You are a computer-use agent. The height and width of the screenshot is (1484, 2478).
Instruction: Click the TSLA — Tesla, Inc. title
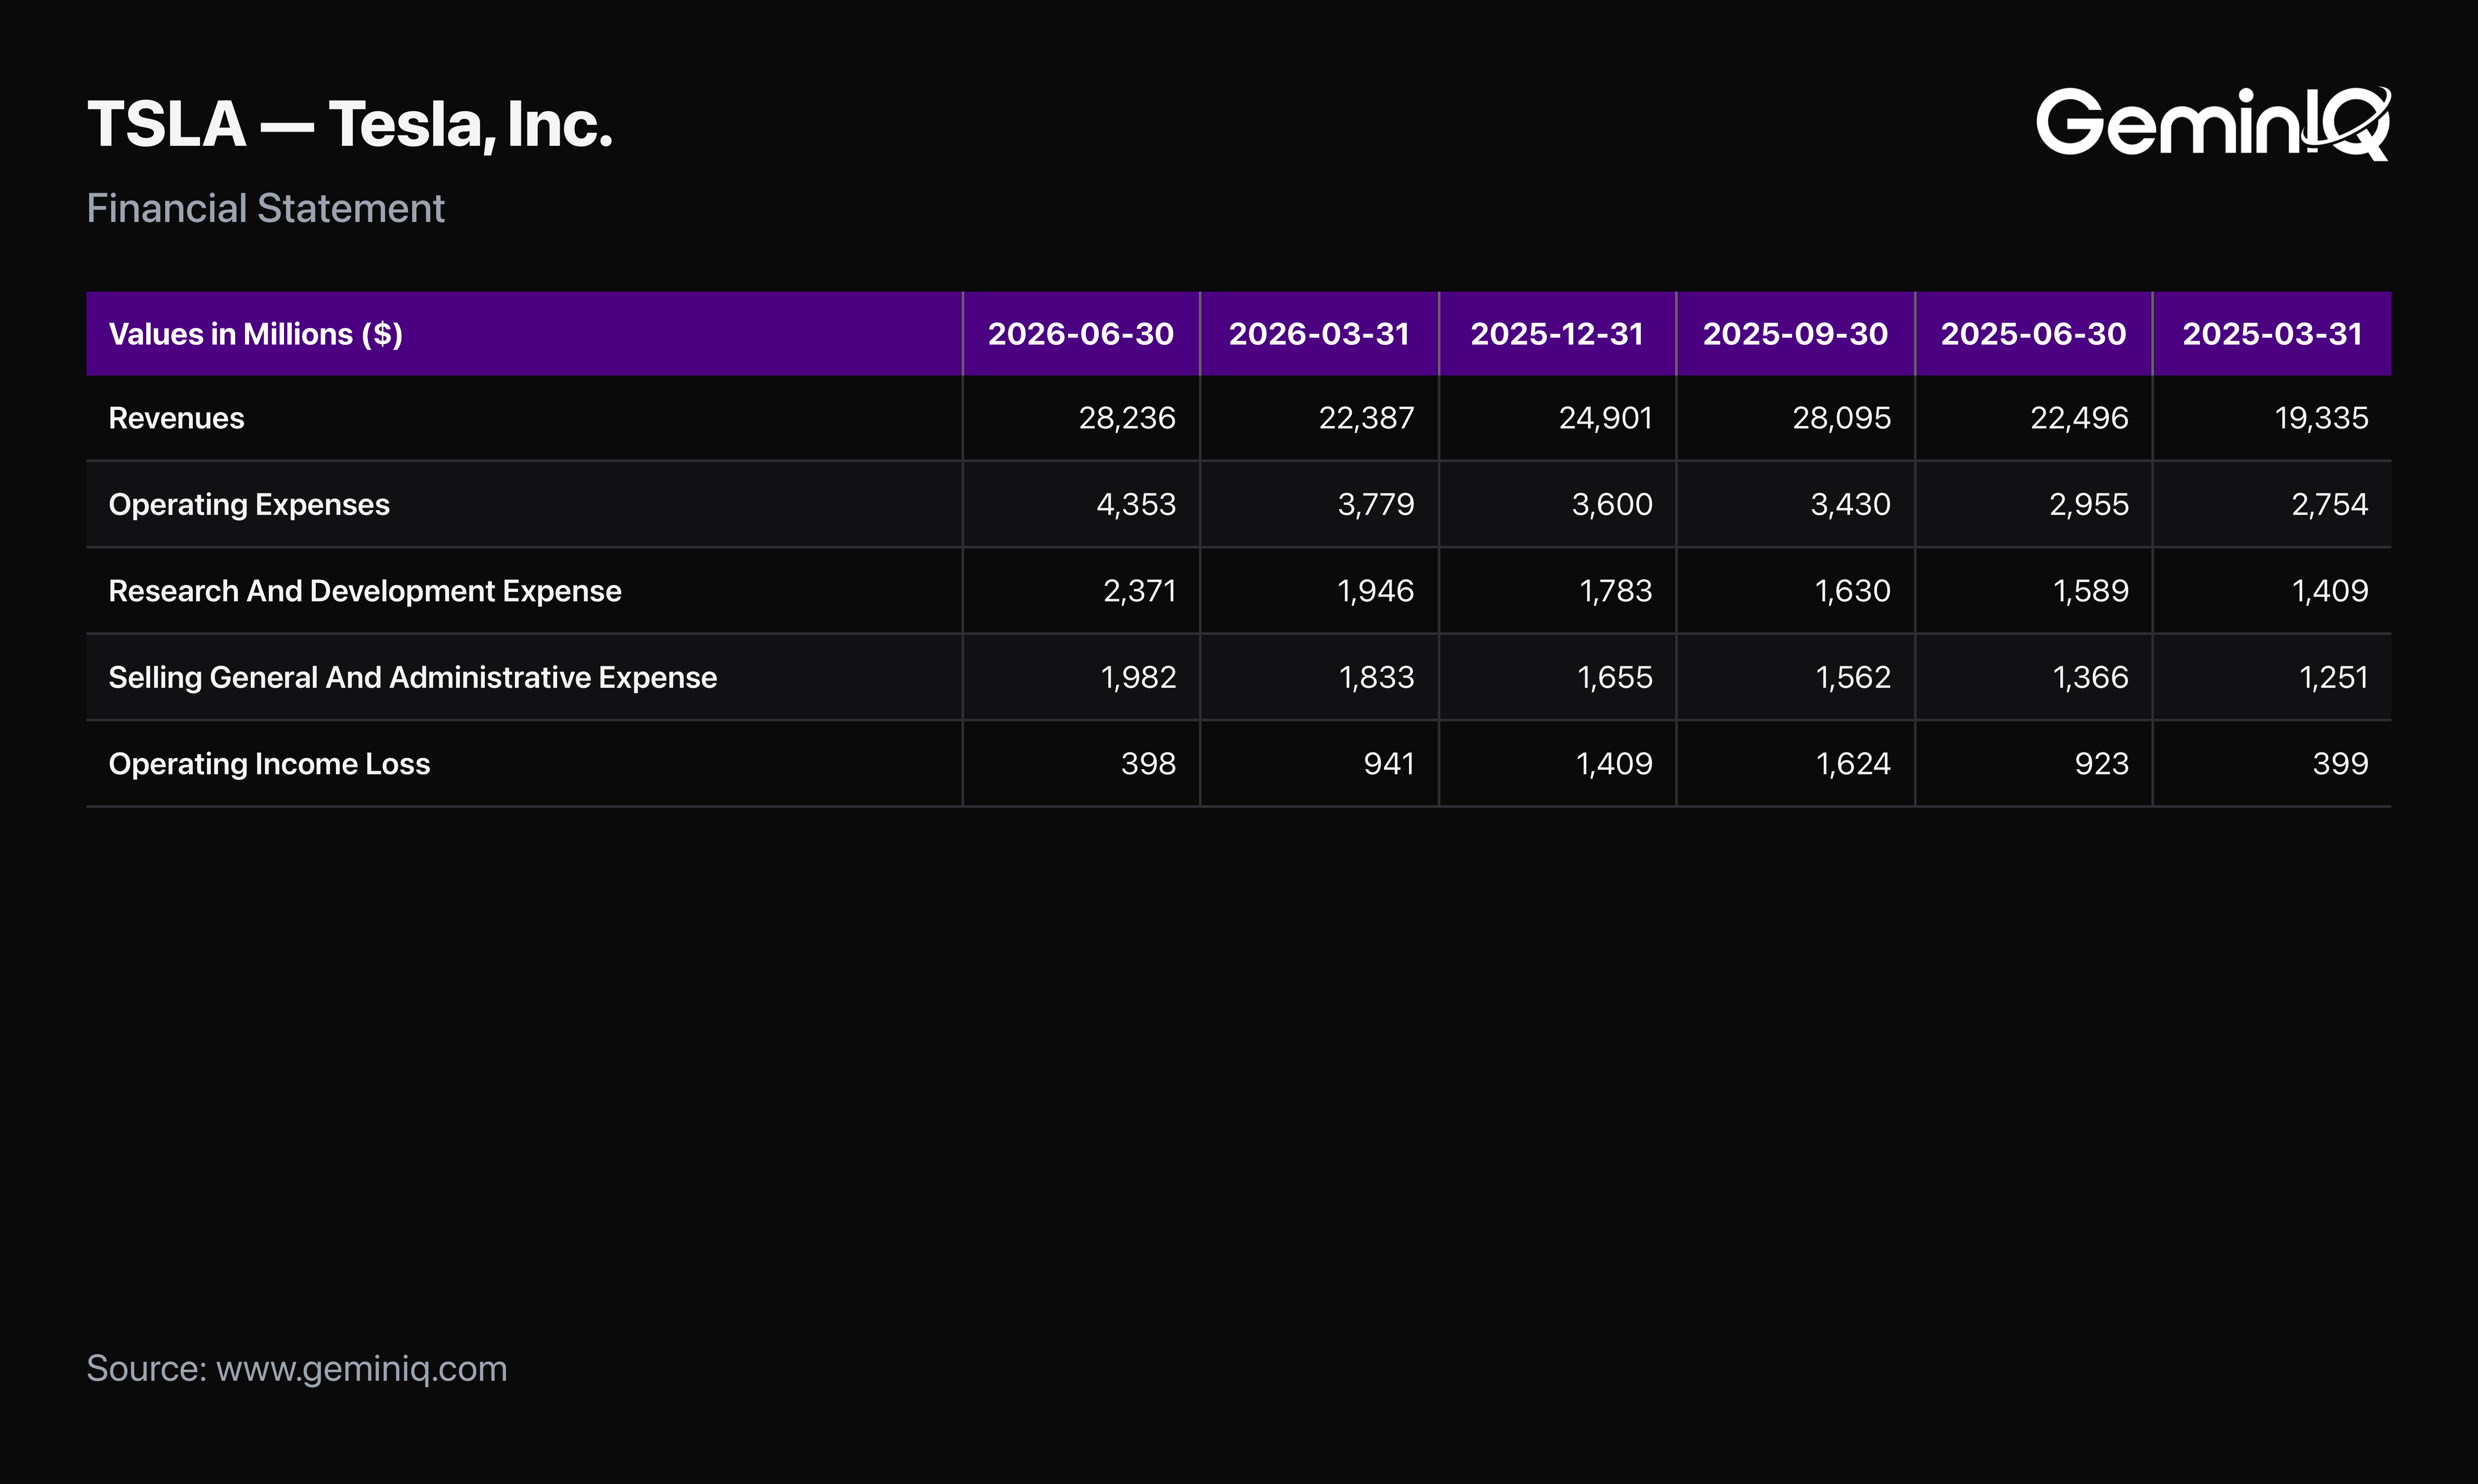[x=350, y=125]
